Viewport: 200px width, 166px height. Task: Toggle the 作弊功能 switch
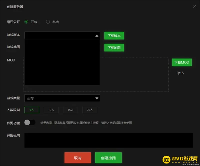pos(30,122)
